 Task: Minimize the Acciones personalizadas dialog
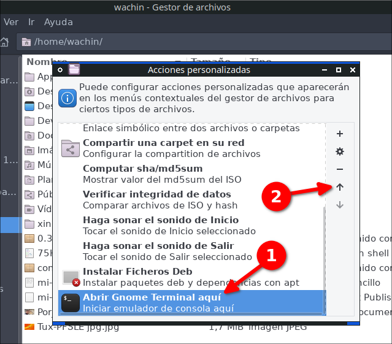(x=325, y=70)
